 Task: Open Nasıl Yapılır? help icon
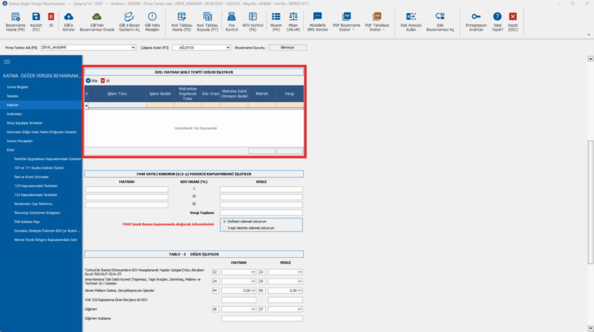(497, 17)
